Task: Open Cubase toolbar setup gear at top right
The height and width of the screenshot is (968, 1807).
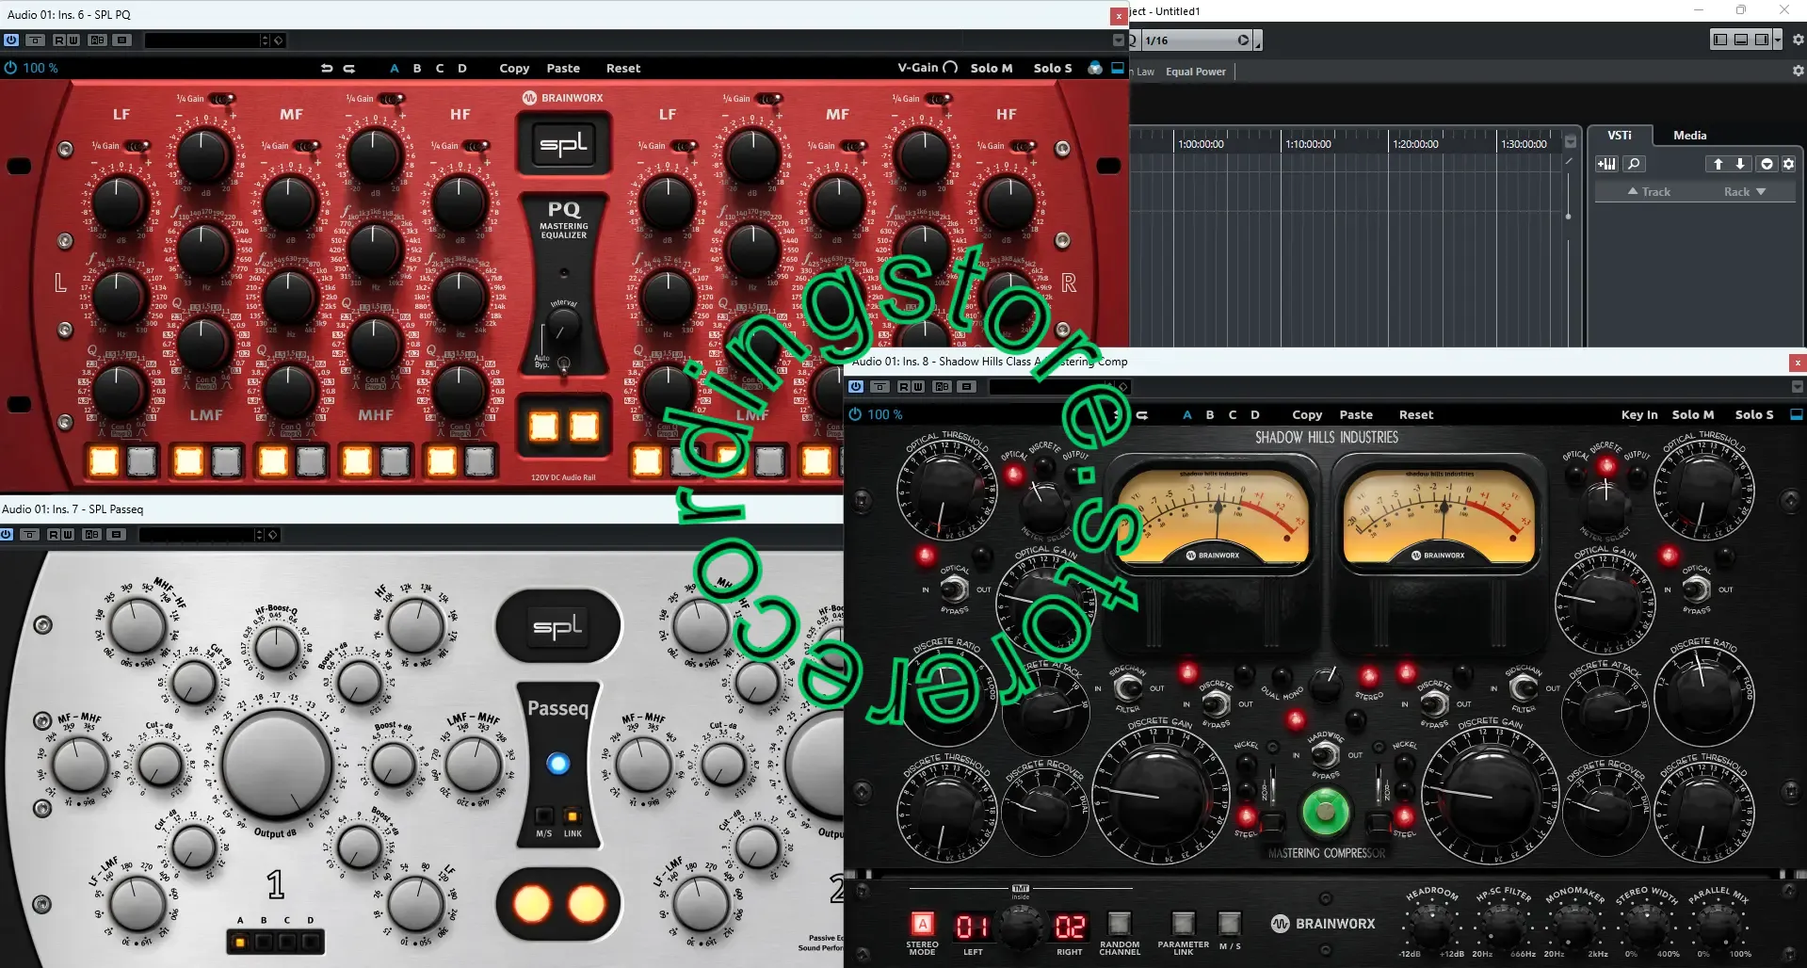Action: coord(1798,40)
